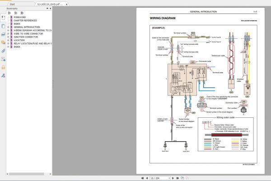Go to the first page
The image size is (271, 181).
tap(142, 178)
